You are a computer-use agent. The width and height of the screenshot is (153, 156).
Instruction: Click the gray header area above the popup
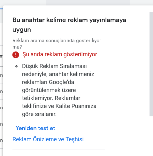coord(88,3)
